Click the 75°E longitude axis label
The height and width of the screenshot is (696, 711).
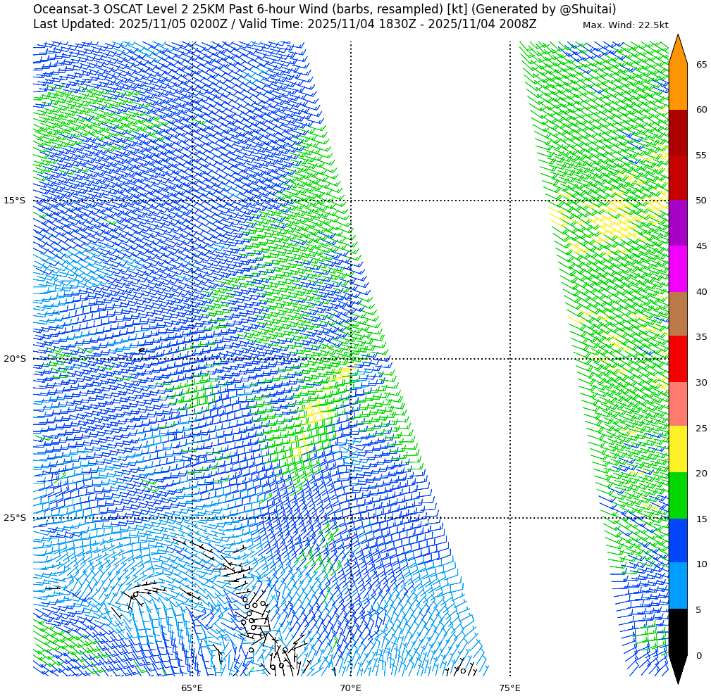(x=509, y=688)
